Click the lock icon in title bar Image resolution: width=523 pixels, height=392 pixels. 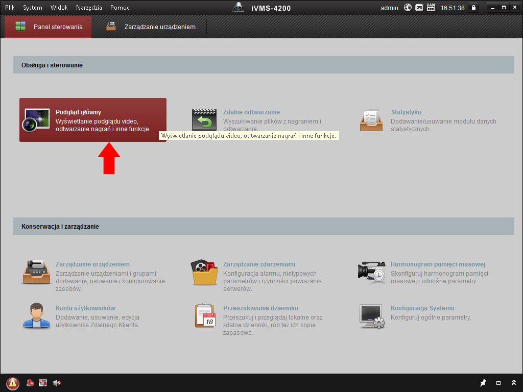(473, 8)
